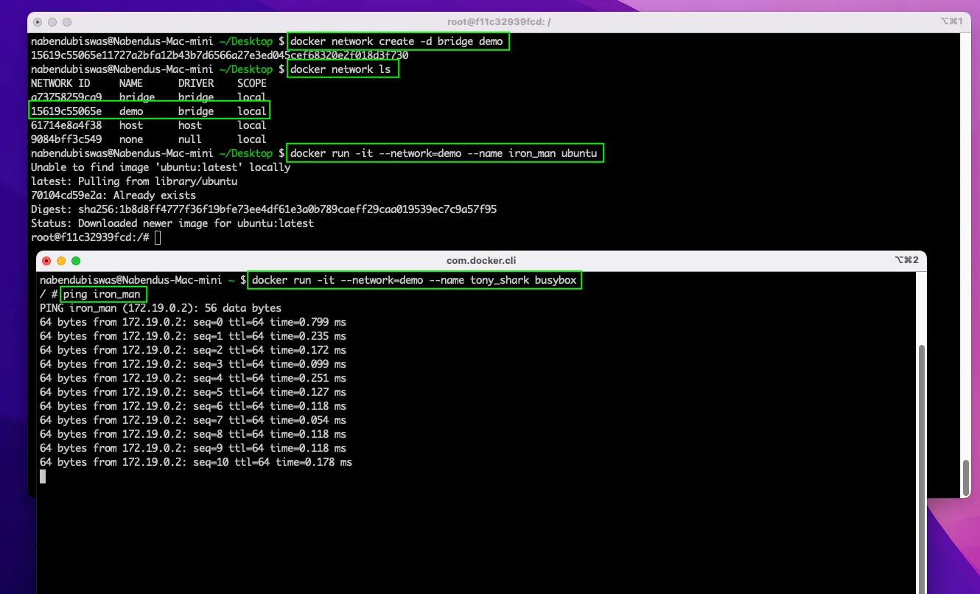The height and width of the screenshot is (594, 980).
Task: Click the docker run iron_man ubuntu command
Action: pos(445,153)
